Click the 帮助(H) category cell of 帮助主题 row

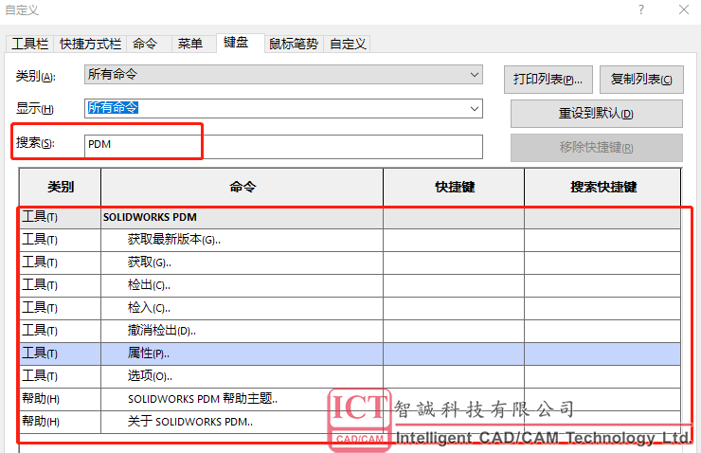coord(61,399)
